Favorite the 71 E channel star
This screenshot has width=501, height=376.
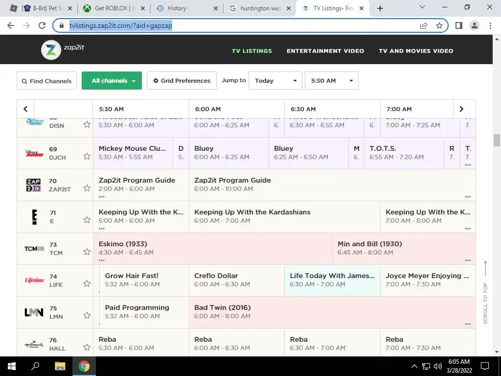87,220
